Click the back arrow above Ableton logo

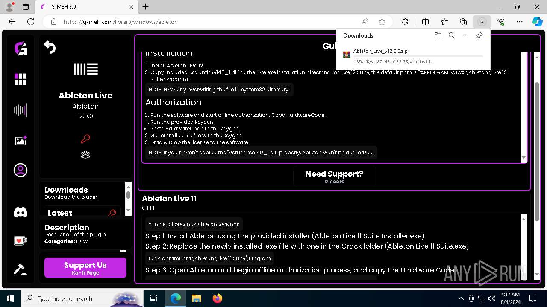pos(50,47)
